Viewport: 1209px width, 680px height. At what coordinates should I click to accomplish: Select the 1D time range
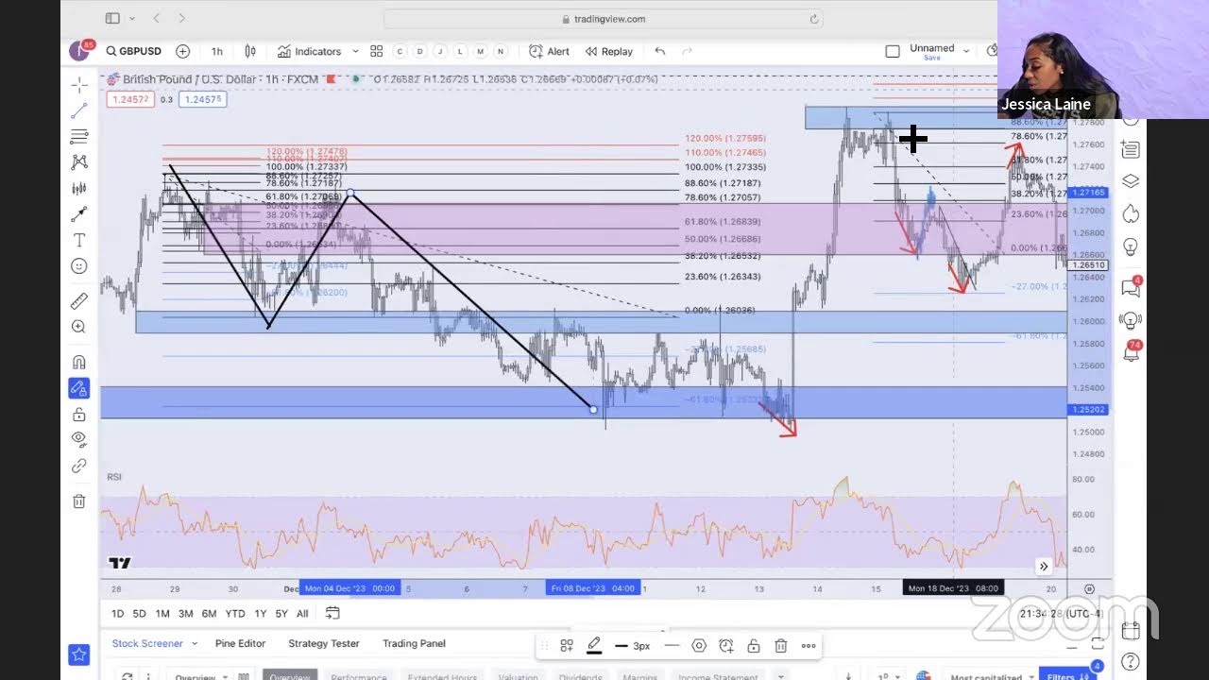tap(117, 614)
